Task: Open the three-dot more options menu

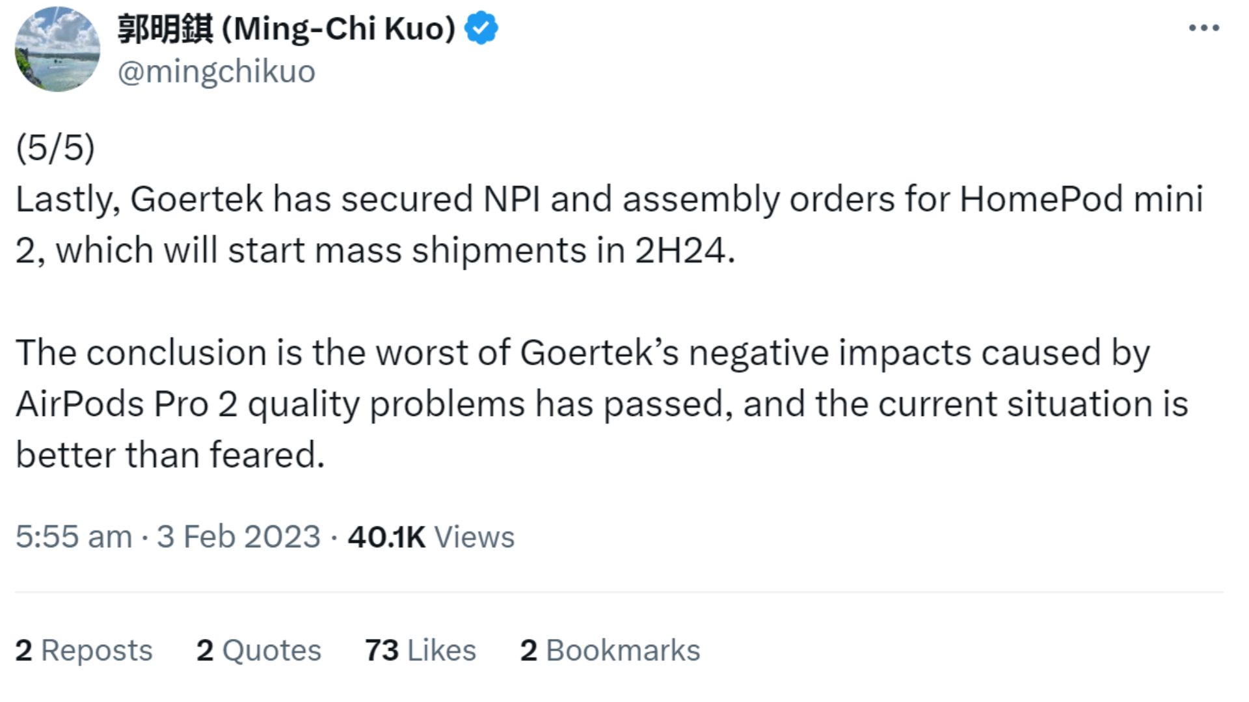Action: coord(1203,28)
